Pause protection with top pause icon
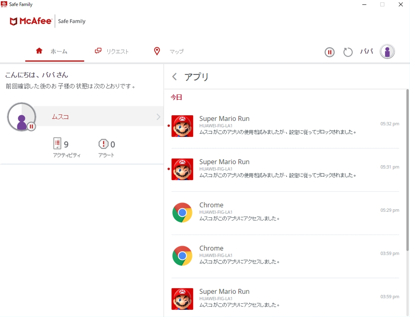The image size is (410, 317). pos(329,52)
